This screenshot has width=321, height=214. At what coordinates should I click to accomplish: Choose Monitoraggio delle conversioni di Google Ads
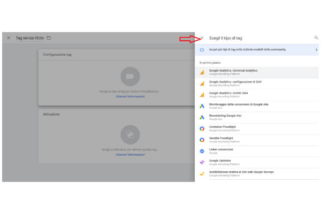[x=257, y=106]
